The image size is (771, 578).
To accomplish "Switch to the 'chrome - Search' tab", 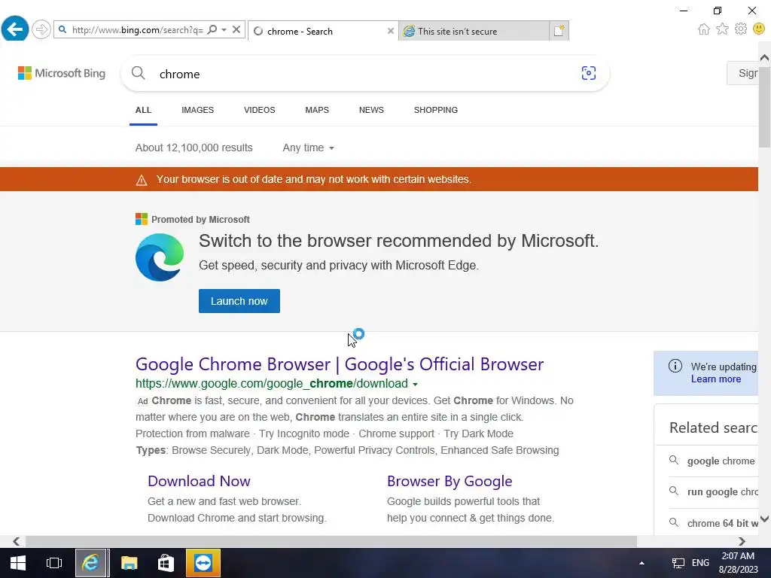I will (x=322, y=31).
